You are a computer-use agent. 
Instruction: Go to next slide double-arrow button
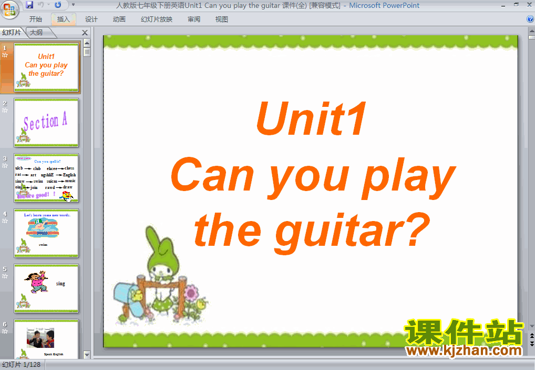532,343
